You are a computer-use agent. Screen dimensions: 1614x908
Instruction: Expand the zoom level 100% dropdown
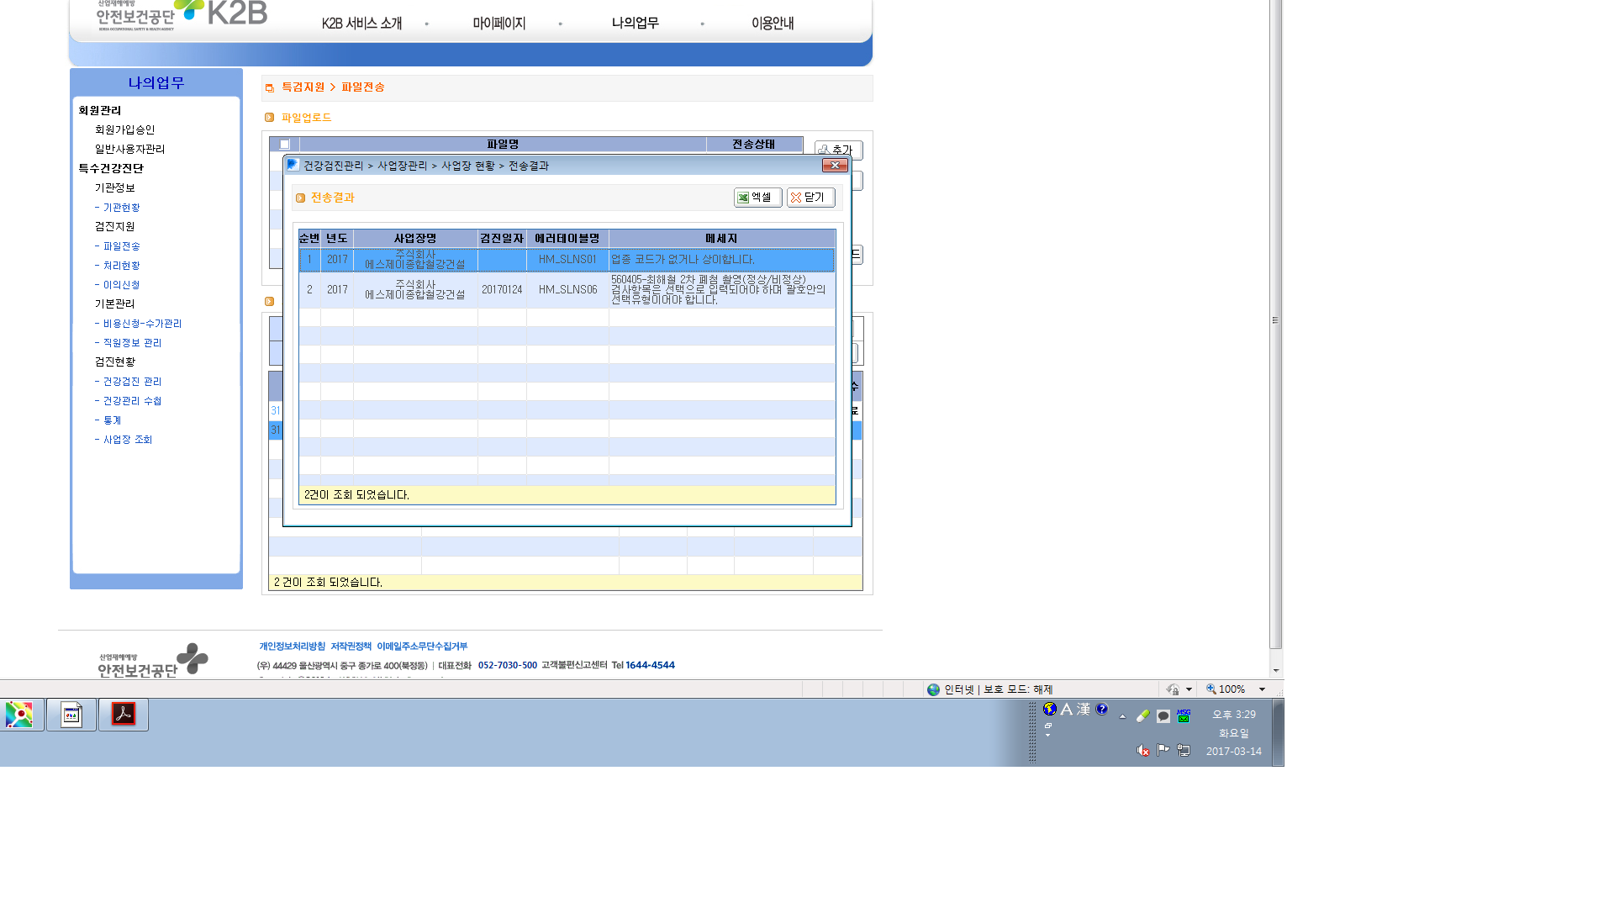click(x=1262, y=689)
